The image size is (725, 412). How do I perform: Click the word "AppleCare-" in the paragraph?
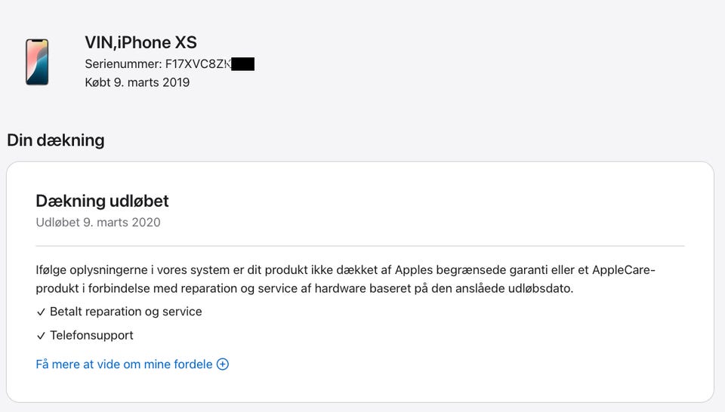pyautogui.click(x=624, y=269)
